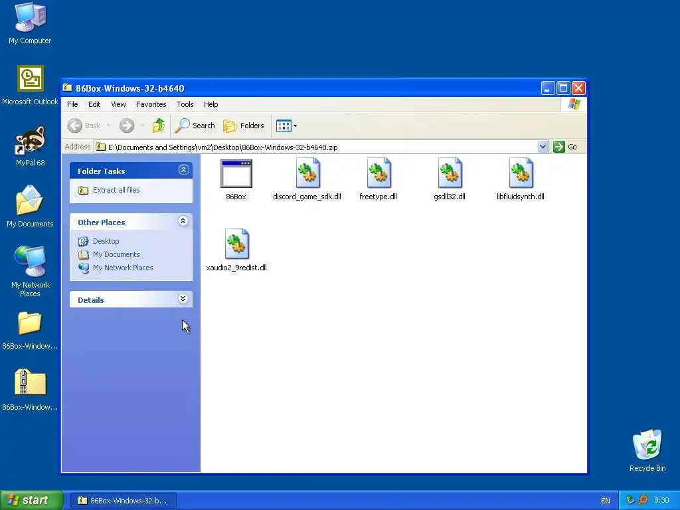
Task: Select Microsoft Outlook desktop icon
Action: (30, 86)
